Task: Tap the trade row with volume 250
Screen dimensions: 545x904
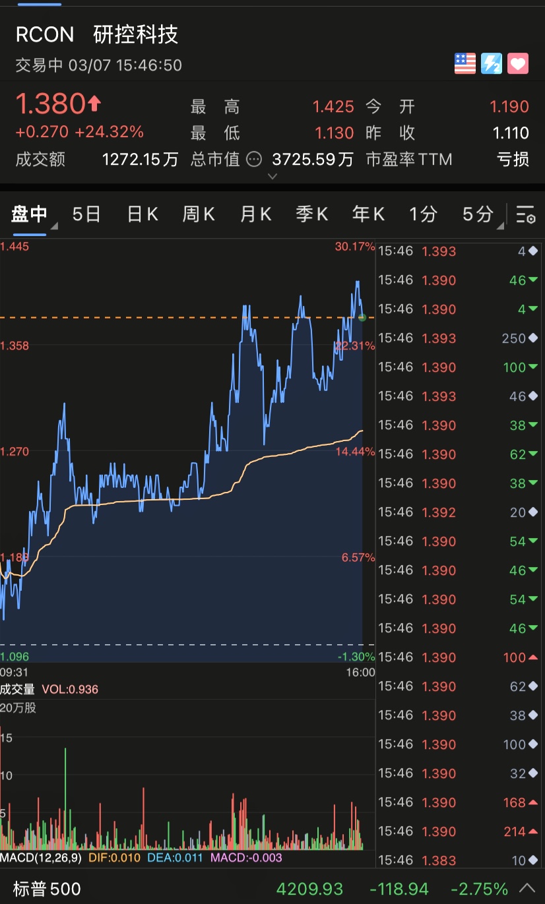Action: [460, 338]
